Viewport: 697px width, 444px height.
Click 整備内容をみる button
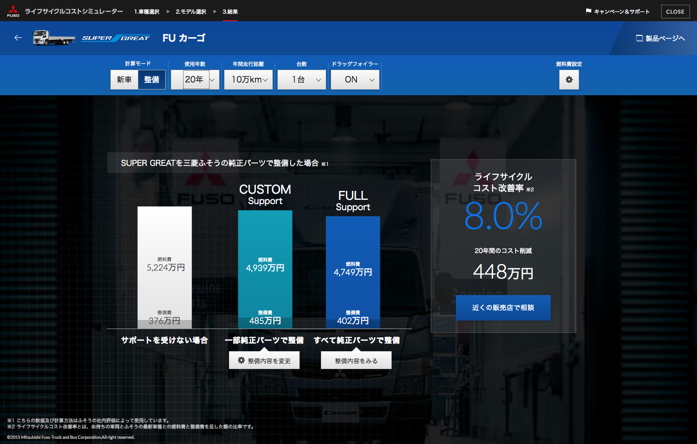coord(356,361)
